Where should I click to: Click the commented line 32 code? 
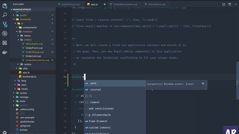(115, 20)
